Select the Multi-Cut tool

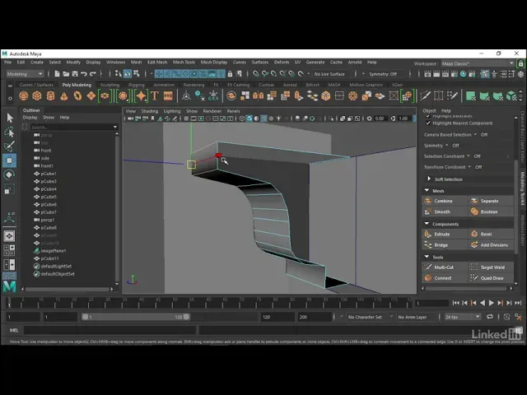click(429, 267)
